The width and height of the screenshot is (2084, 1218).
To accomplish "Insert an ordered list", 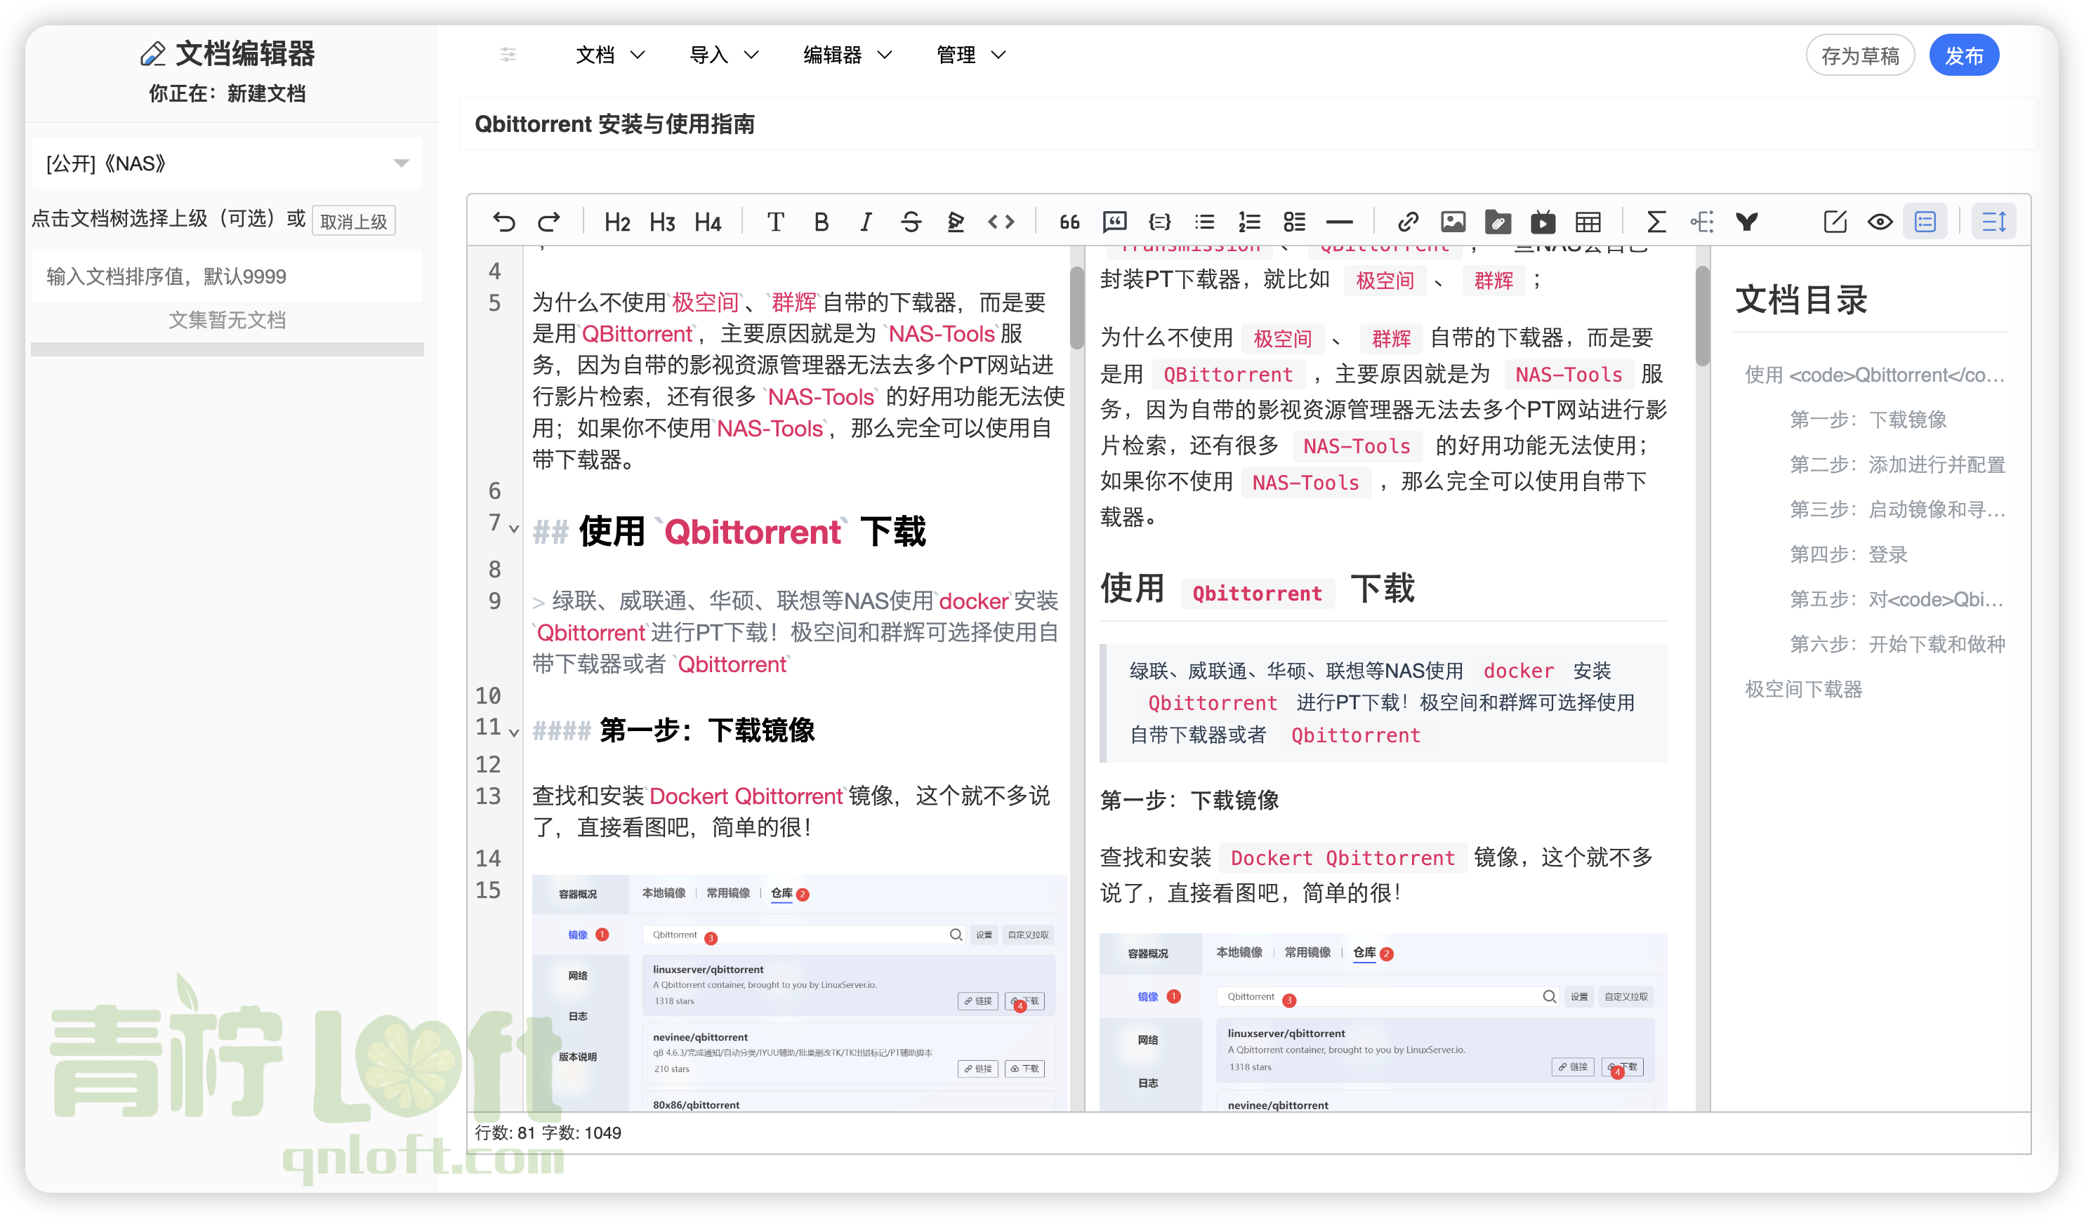I will click(1250, 222).
